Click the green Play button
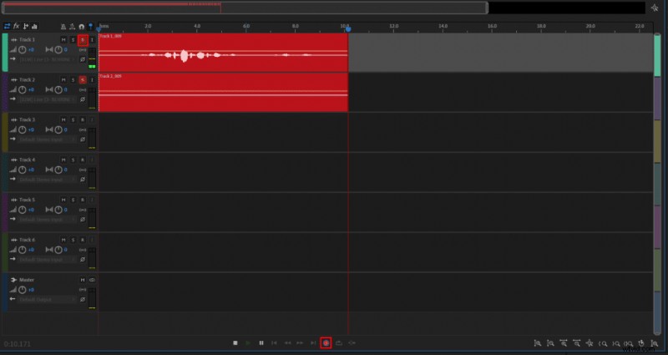 pos(248,343)
